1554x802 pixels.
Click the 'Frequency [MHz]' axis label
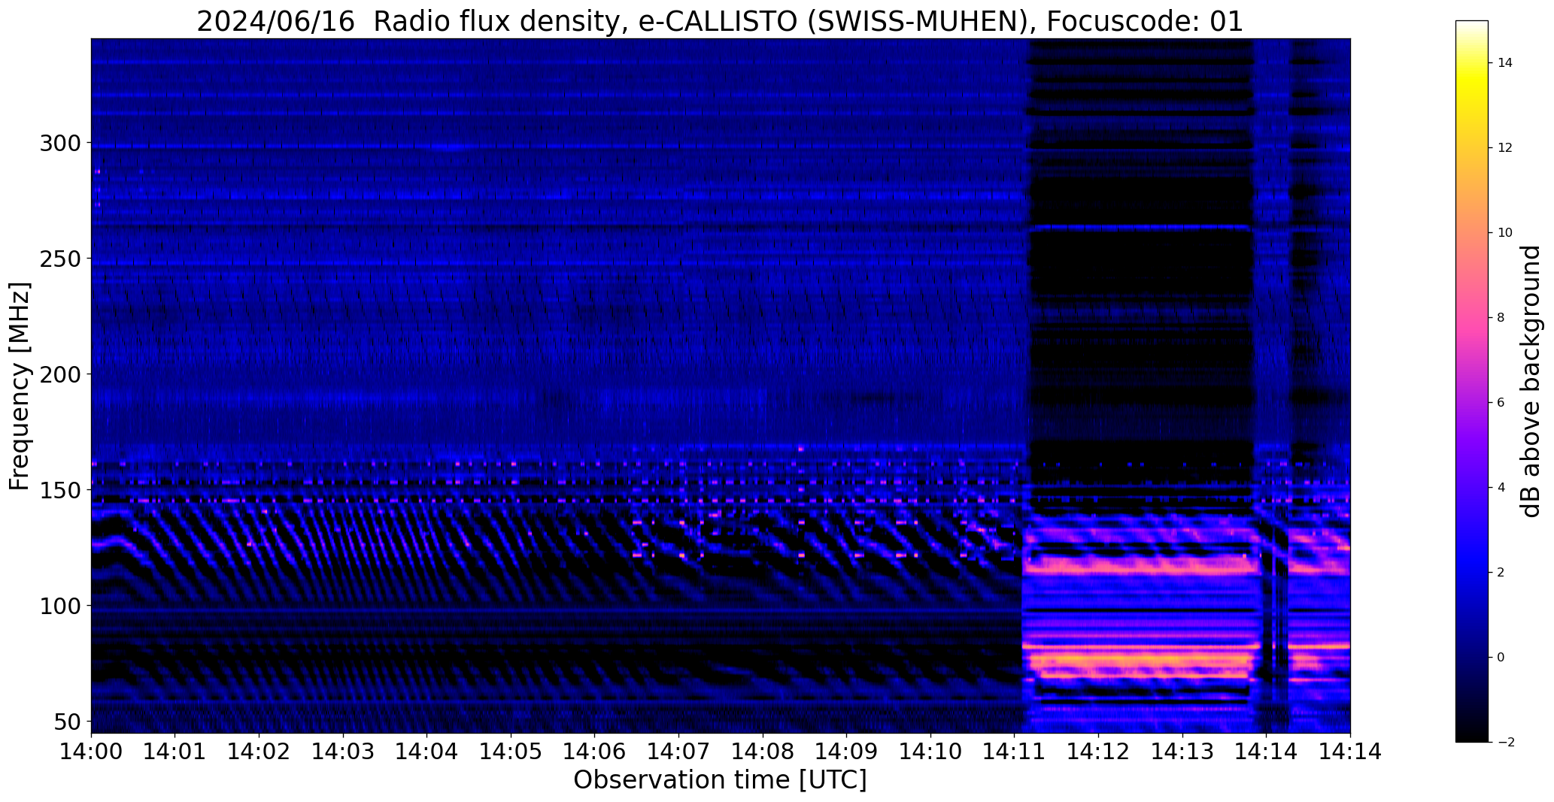coord(20,386)
